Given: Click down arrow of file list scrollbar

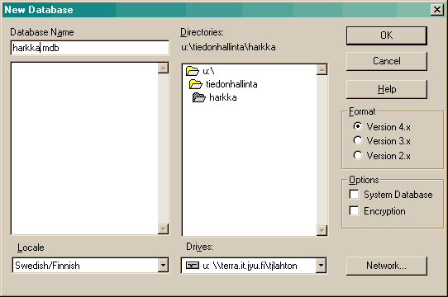Looking at the screenshot, I should [x=163, y=229].
